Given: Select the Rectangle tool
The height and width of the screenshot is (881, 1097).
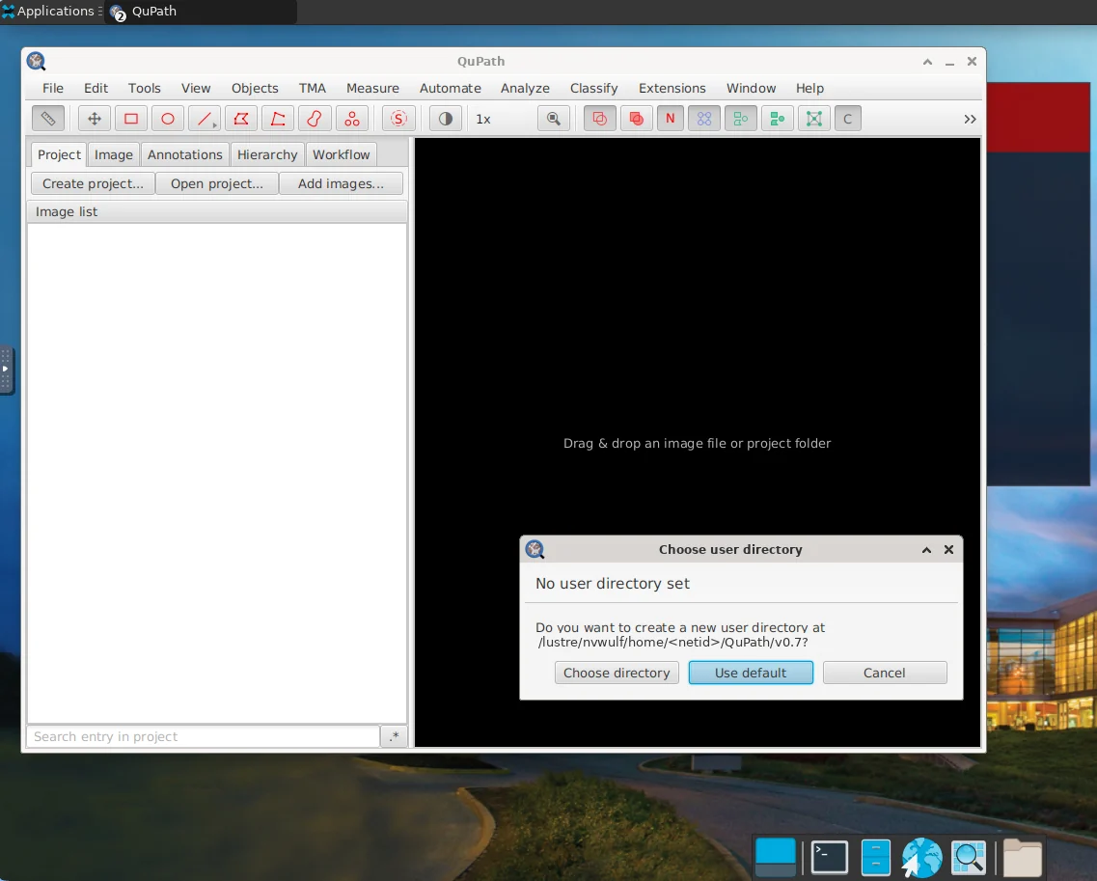Looking at the screenshot, I should (x=131, y=119).
